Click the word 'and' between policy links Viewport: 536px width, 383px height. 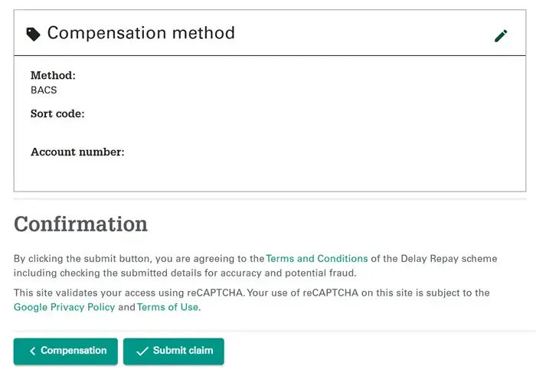click(x=126, y=307)
